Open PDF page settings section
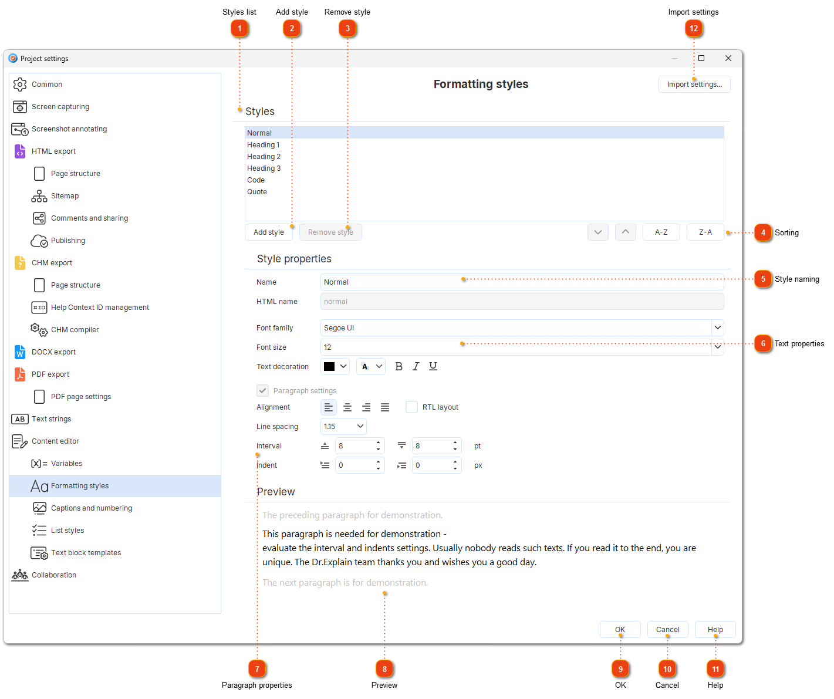The height and width of the screenshot is (699, 834). 115,397
